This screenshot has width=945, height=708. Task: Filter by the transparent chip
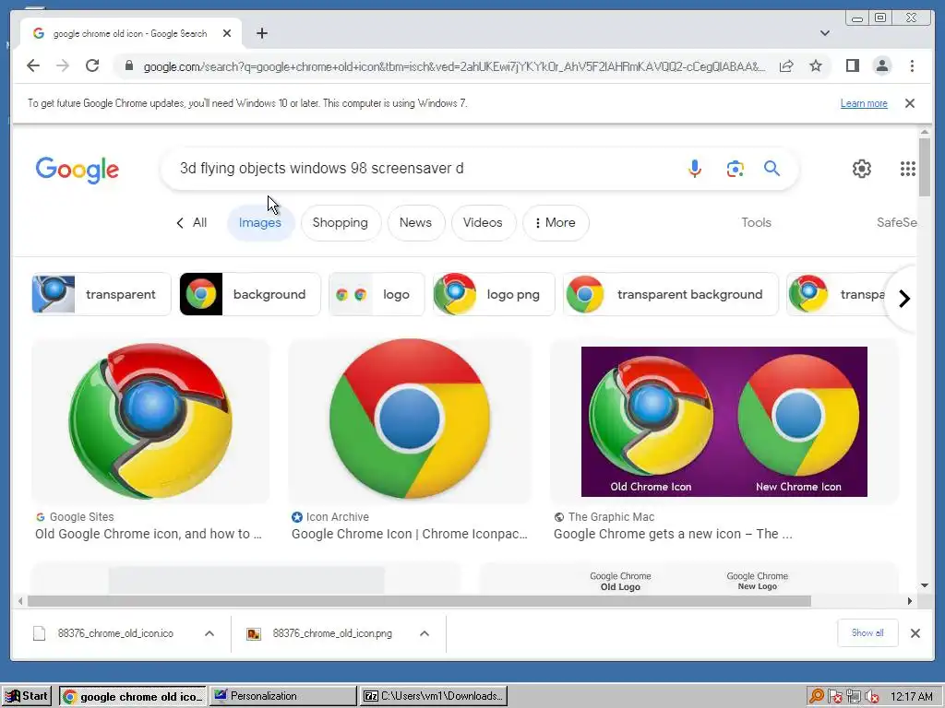[x=102, y=294]
